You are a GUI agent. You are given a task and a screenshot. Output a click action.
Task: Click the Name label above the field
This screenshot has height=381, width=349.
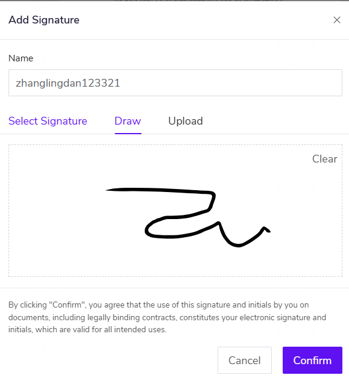pyautogui.click(x=20, y=58)
